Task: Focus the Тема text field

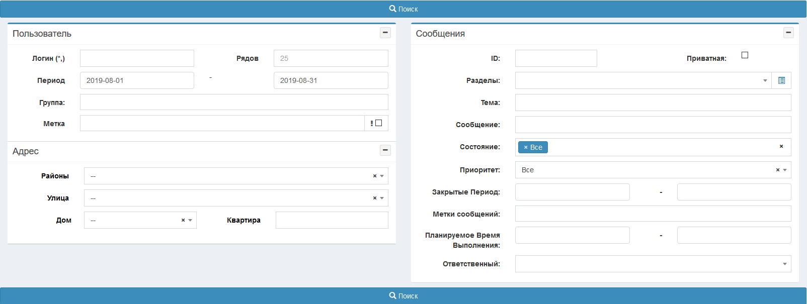Action: point(653,103)
